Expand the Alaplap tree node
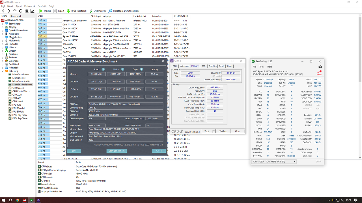The height and width of the screenshot is (203, 362). click(3, 27)
